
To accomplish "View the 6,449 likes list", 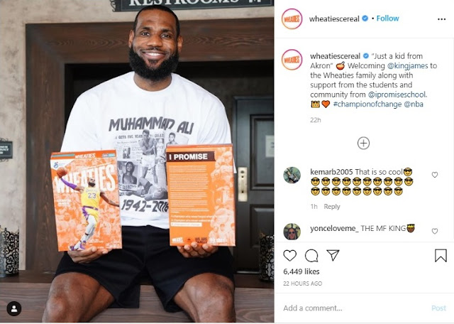I will click(301, 271).
